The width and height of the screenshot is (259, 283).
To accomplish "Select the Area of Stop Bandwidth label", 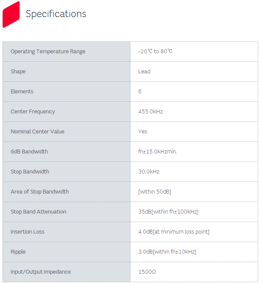I will pos(40,192).
